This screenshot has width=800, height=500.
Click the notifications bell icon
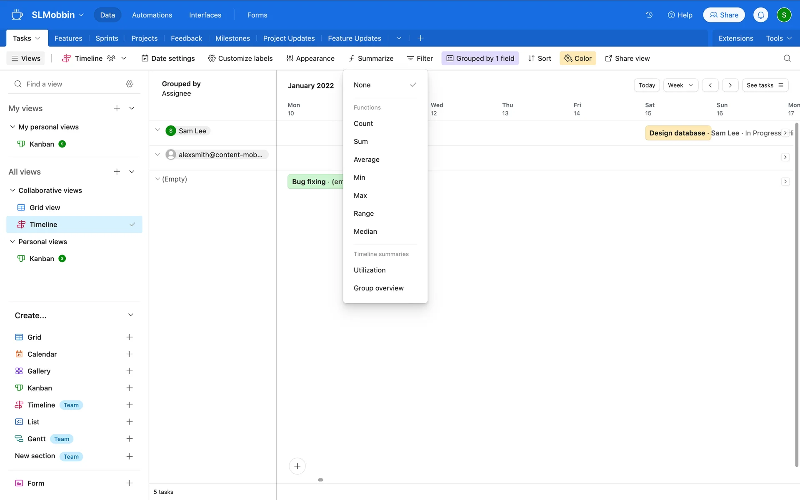point(760,15)
